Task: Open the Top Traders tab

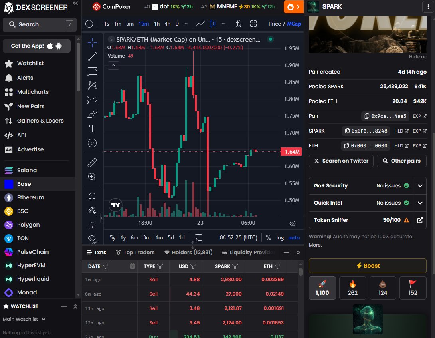Action: click(x=135, y=252)
